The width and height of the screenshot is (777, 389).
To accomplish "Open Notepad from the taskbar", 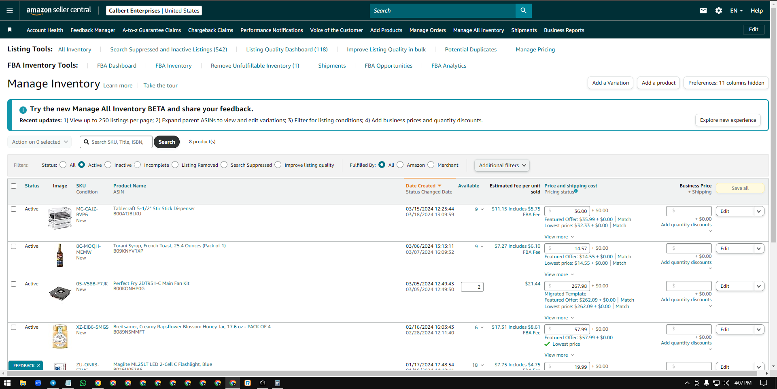I will [68, 383].
